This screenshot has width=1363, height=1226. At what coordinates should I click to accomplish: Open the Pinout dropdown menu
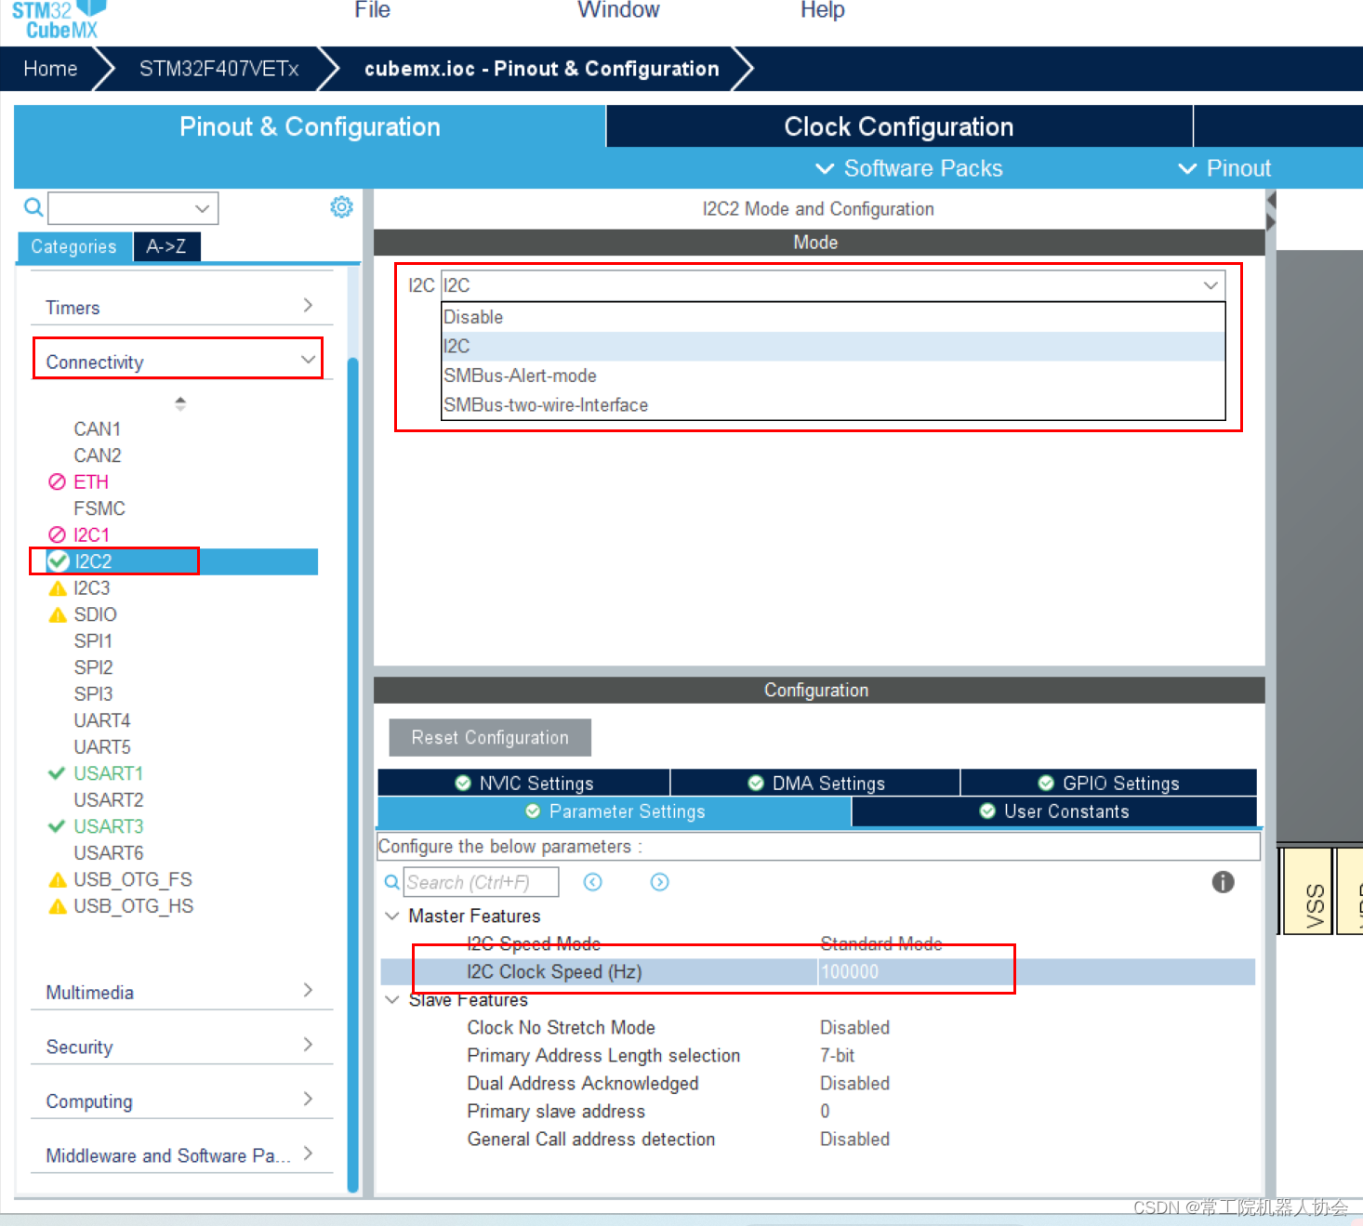[x=1224, y=168]
